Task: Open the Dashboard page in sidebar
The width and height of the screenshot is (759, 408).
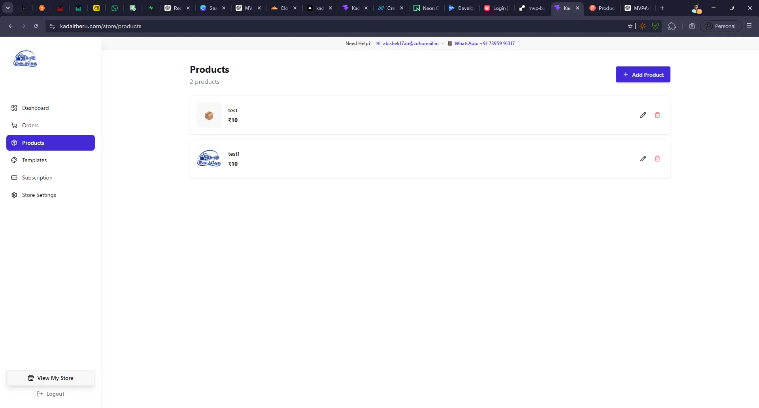Action: pos(51,108)
